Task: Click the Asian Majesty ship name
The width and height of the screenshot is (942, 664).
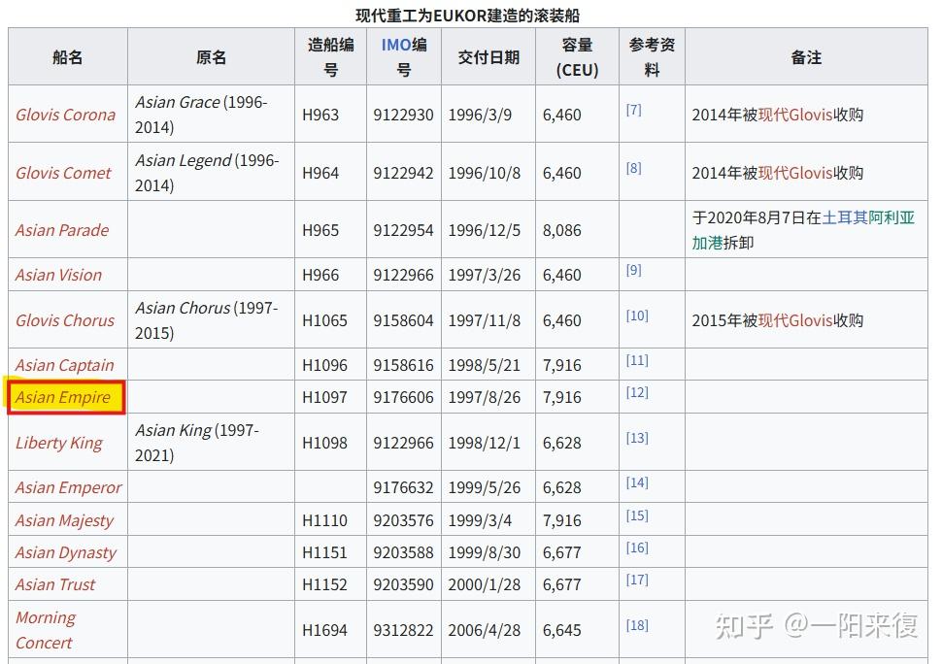Action: pos(64,520)
